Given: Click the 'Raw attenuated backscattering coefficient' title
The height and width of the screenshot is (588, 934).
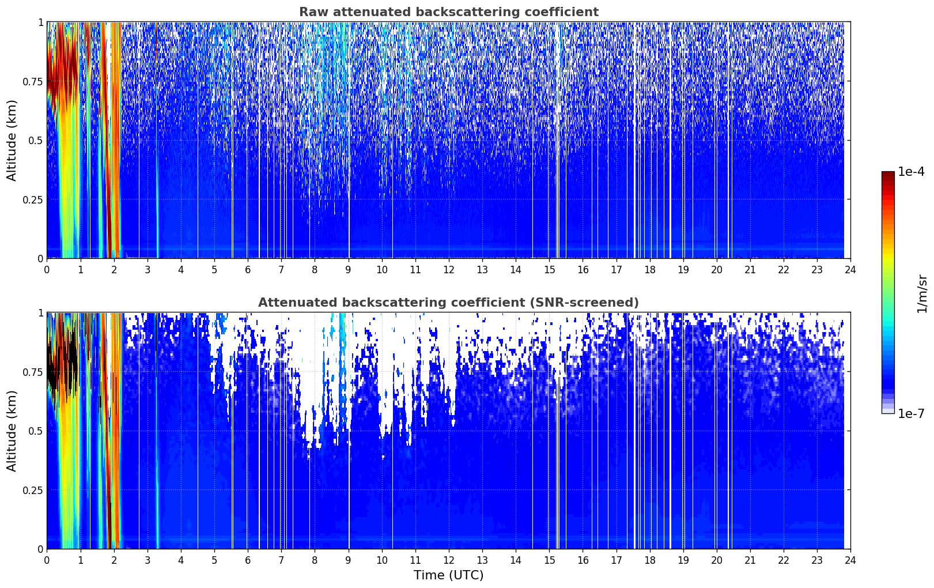Looking at the screenshot, I should [x=448, y=12].
